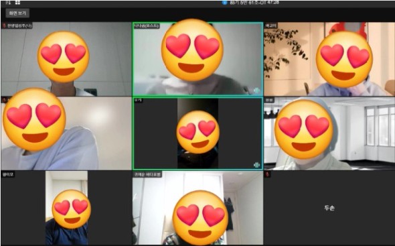Click the 우기 participant name label
395x246 pixels.
pos(138,100)
